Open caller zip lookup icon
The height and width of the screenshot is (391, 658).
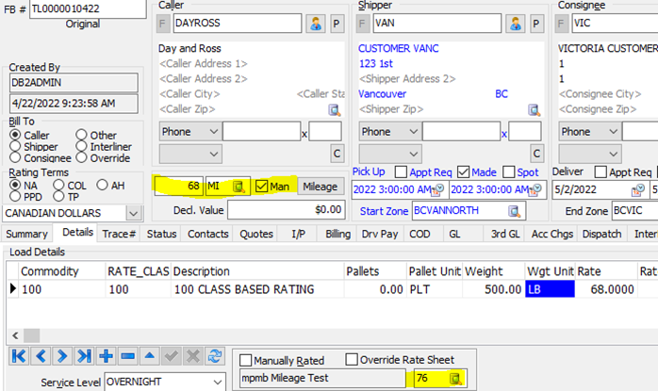click(x=334, y=110)
